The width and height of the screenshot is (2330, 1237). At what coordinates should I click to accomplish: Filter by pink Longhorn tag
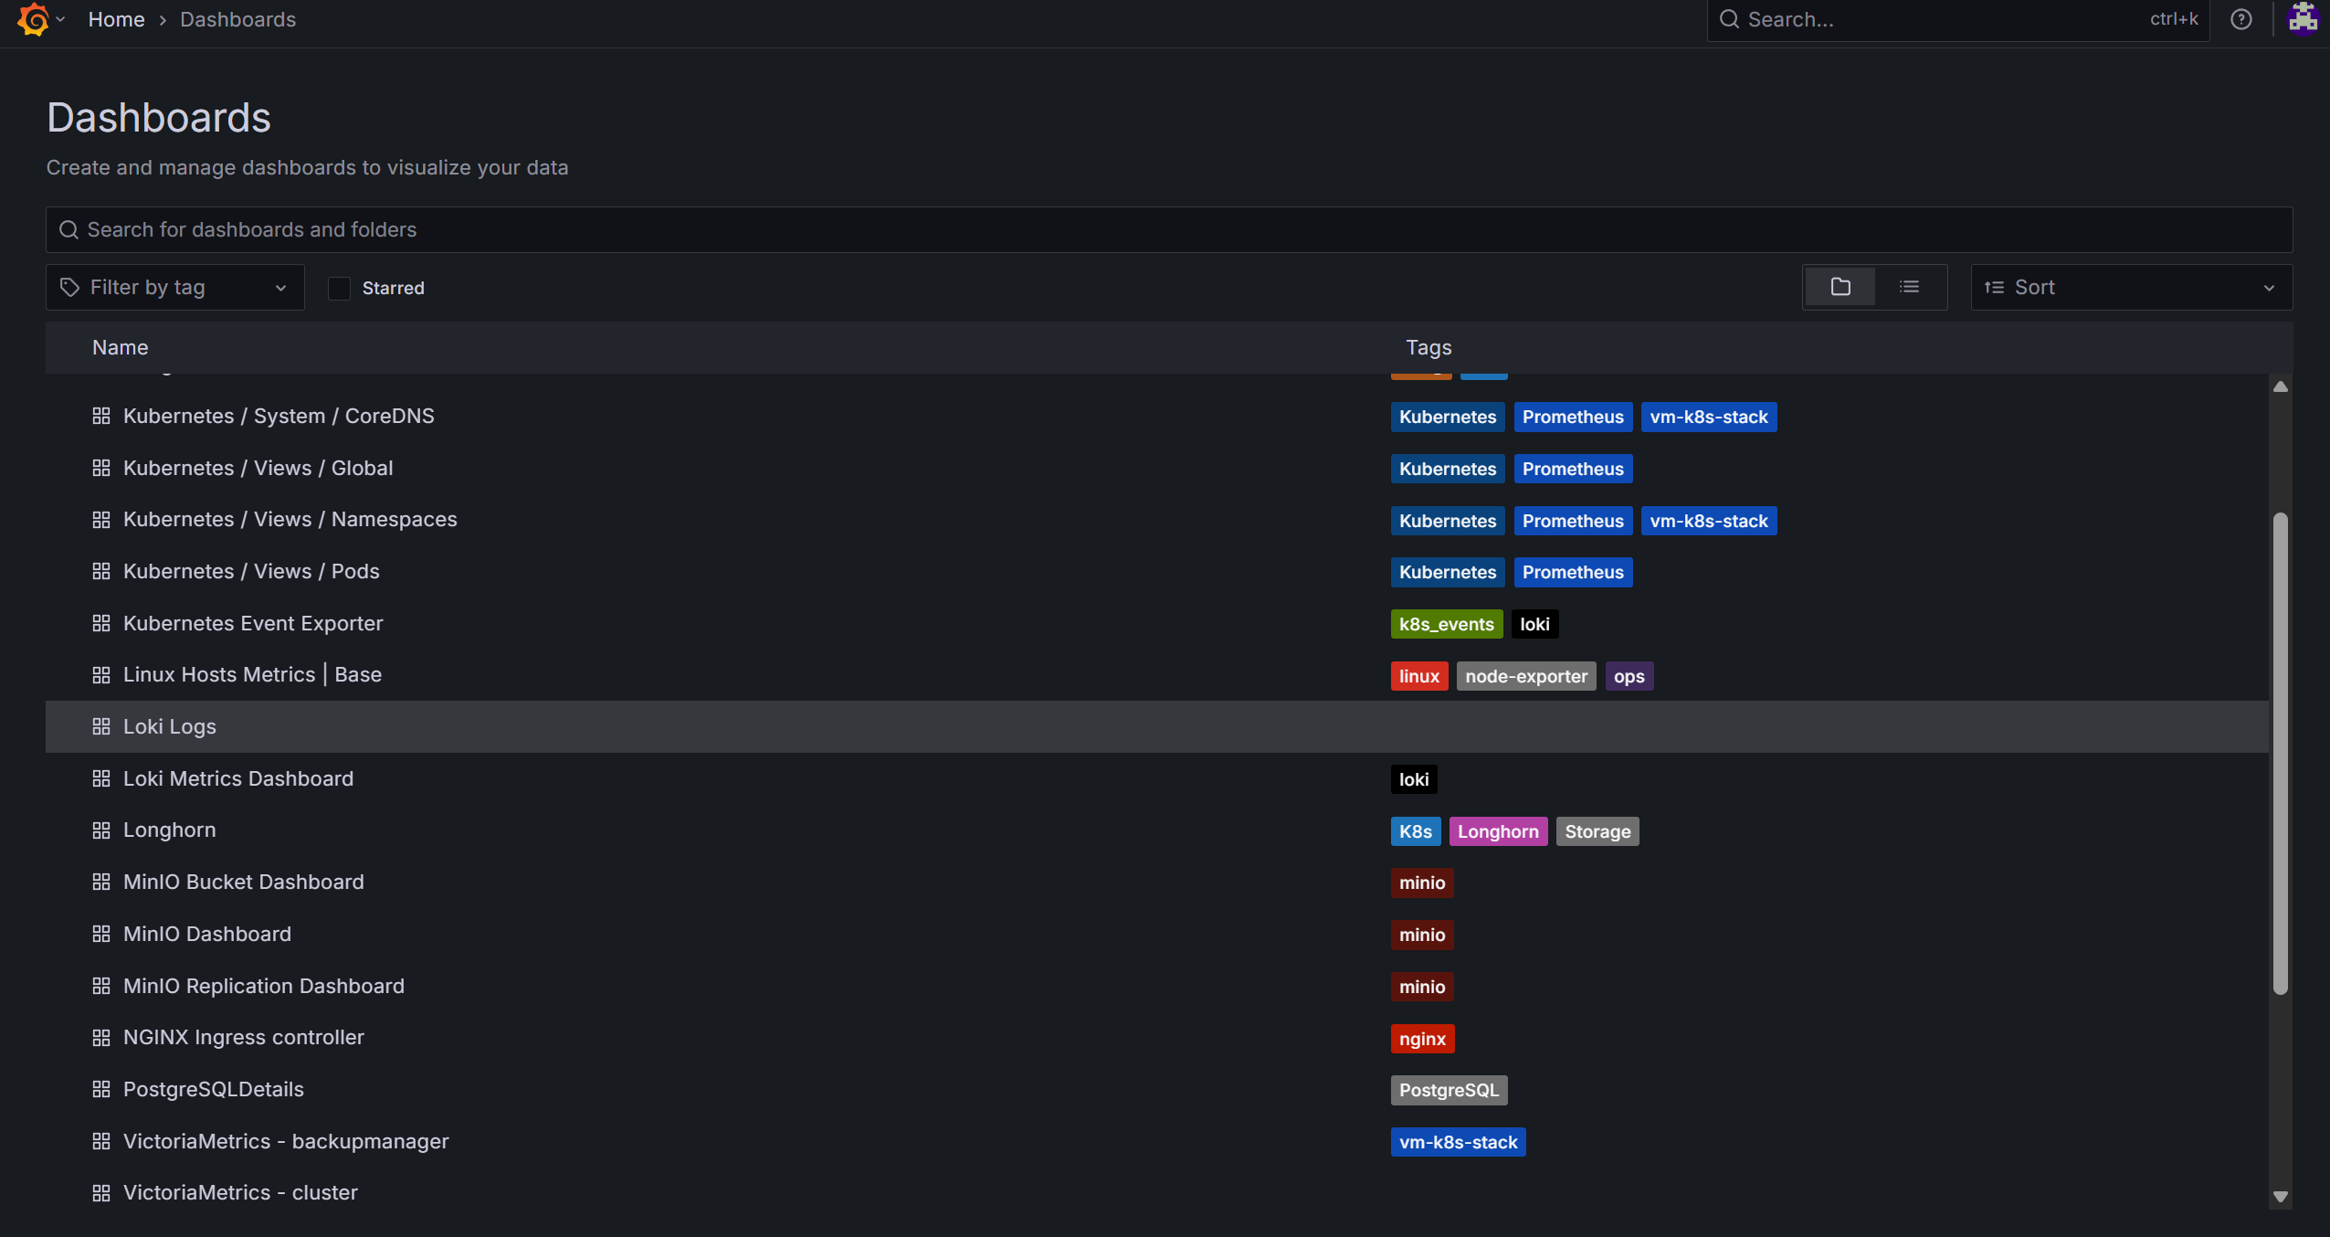tap(1498, 831)
